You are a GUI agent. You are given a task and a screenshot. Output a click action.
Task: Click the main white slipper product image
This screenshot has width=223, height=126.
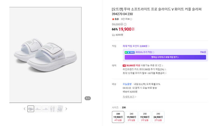tap(45, 55)
